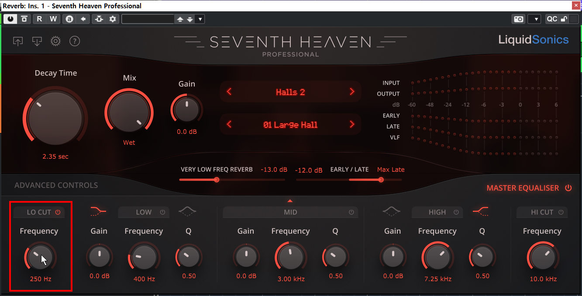
Task: Click the preset name field
Action: [x=148, y=19]
